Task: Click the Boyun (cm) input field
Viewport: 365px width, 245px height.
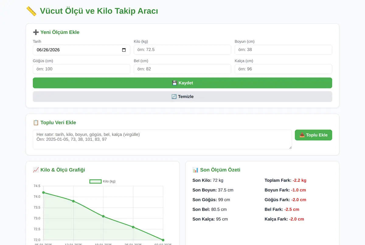Action: click(x=283, y=50)
